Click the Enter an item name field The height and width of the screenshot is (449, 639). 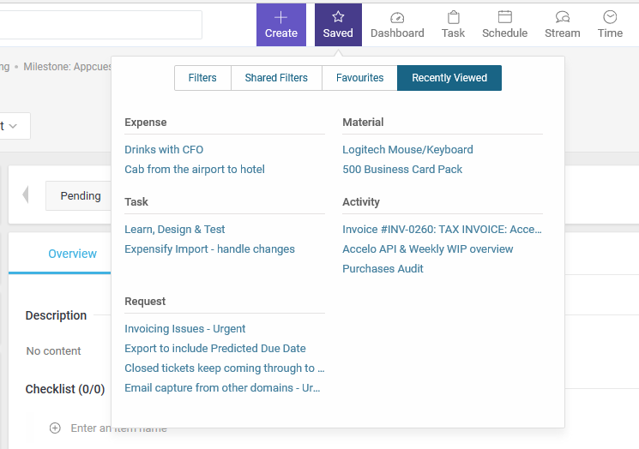[119, 428]
